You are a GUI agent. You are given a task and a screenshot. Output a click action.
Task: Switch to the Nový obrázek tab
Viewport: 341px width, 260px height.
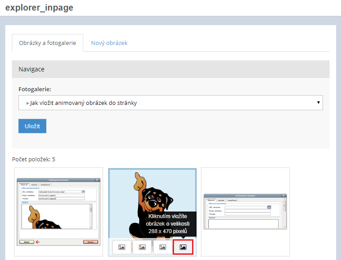(109, 43)
